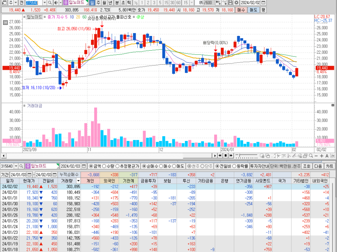The image size is (337, 252).
Task: Click the magnifier zoom tool in chart toolbar
Action: [311, 156]
